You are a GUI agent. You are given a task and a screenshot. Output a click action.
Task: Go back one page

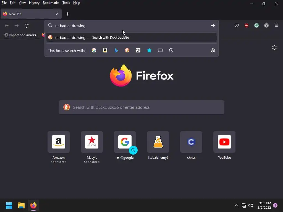click(7, 26)
